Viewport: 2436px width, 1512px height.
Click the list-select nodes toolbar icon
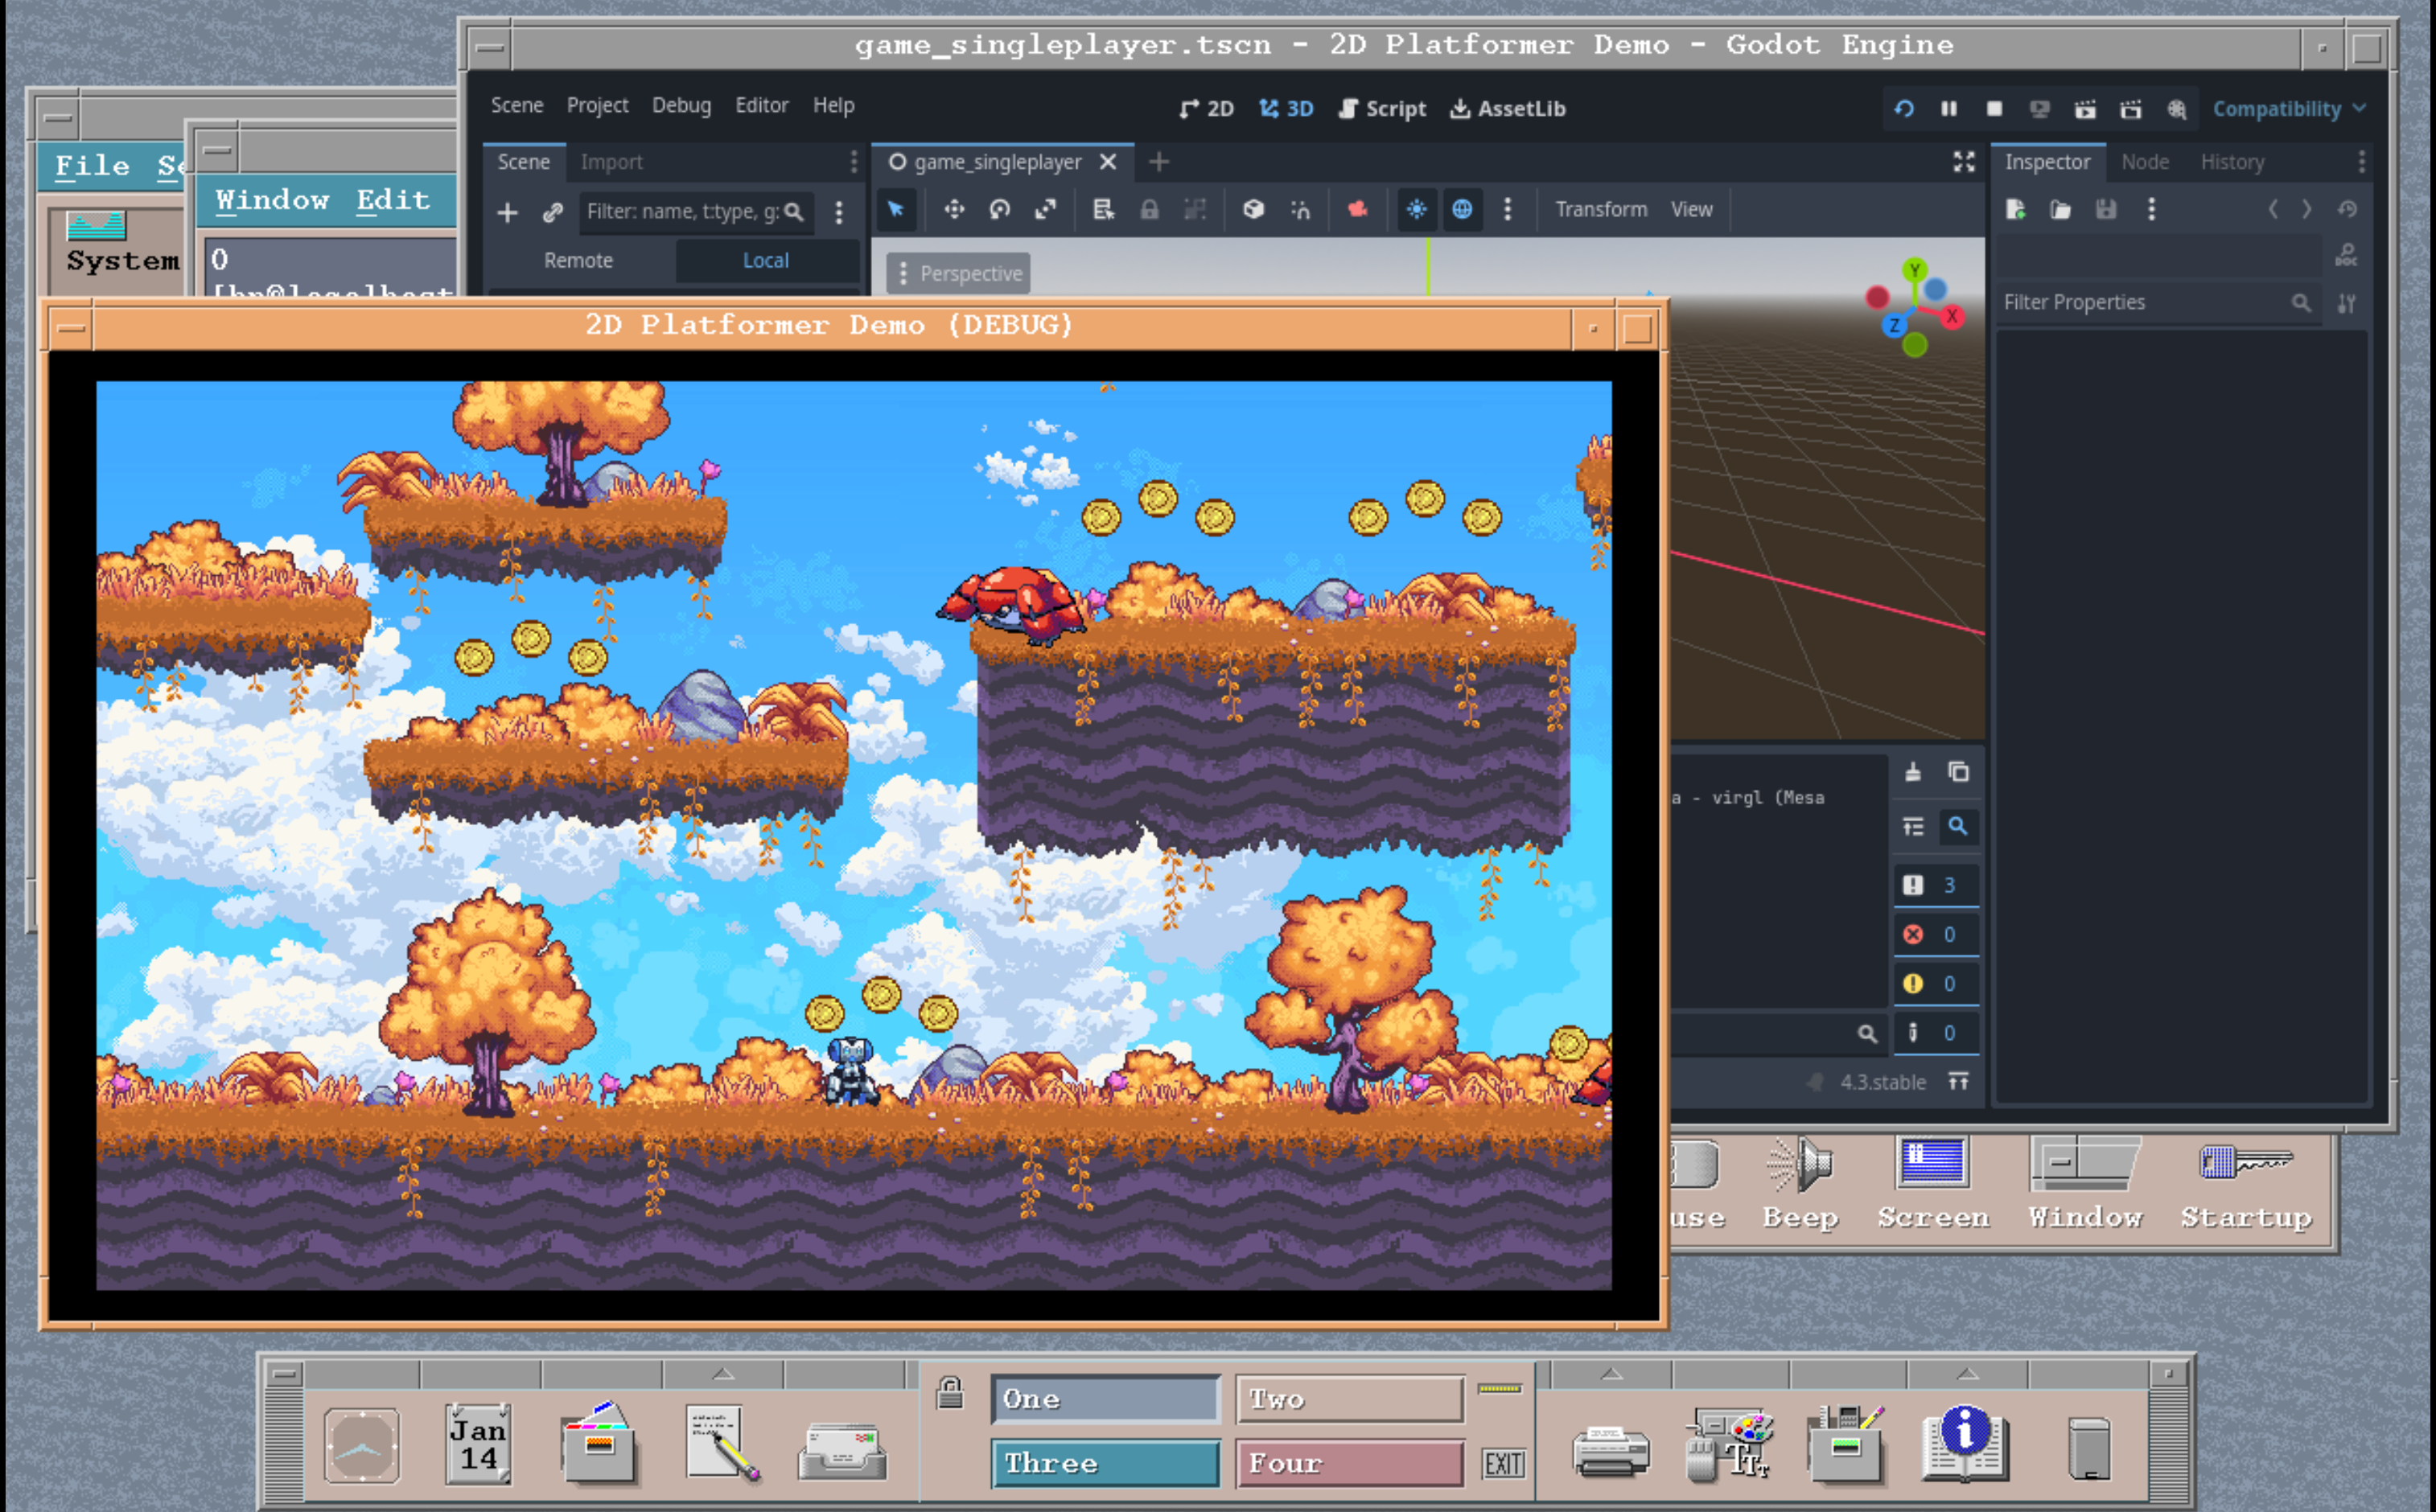pos(1103,209)
